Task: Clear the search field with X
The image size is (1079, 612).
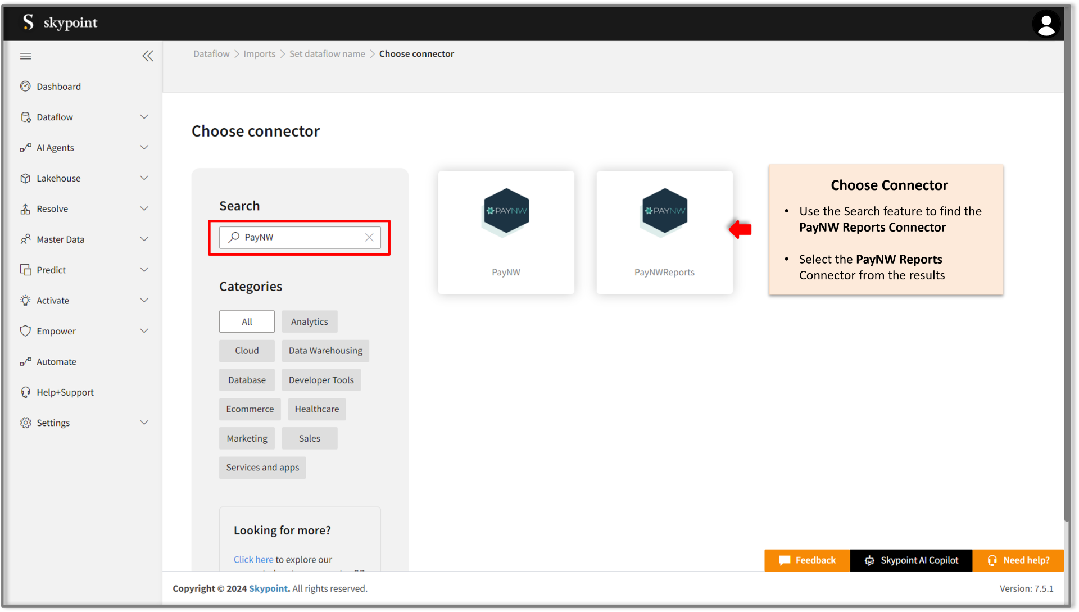Action: point(369,237)
